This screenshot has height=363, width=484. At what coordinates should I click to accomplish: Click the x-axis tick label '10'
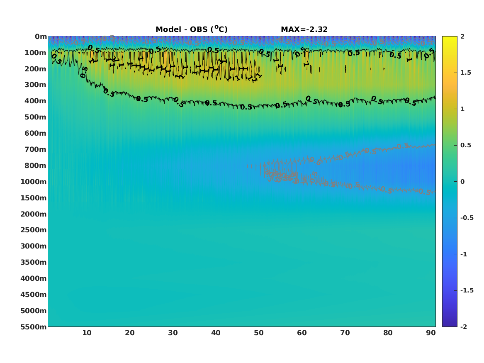tap(87, 333)
